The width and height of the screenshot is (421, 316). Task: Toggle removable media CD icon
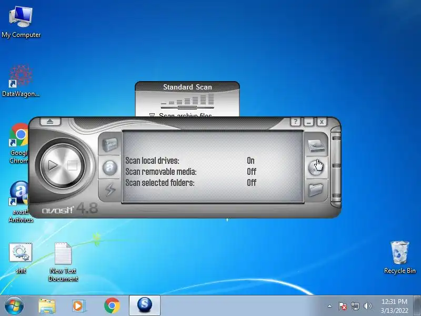pos(316,167)
